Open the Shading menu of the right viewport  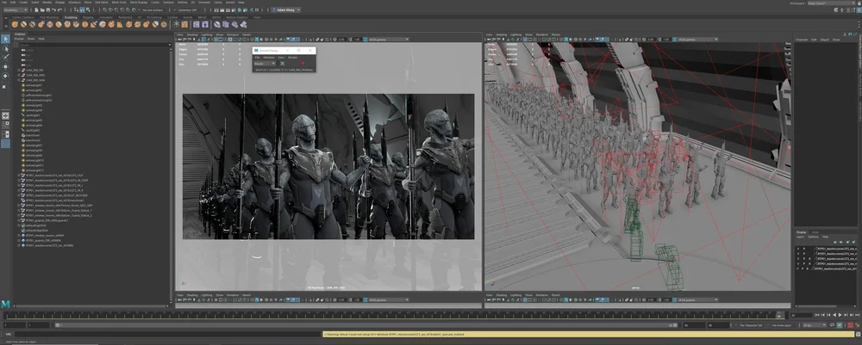point(502,34)
